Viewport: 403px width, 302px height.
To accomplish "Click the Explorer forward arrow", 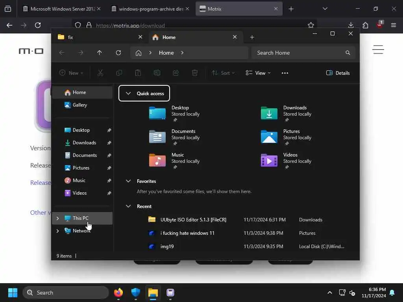I will pyautogui.click(x=81, y=53).
